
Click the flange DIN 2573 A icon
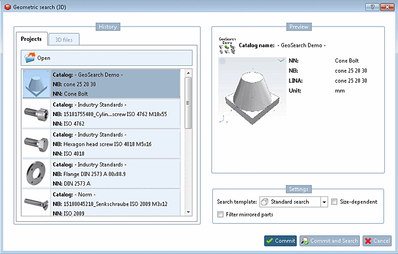pyautogui.click(x=36, y=174)
